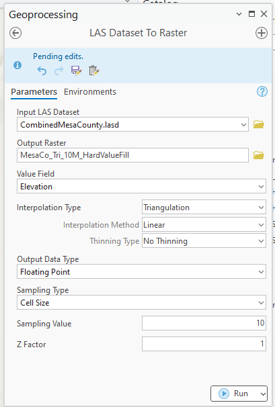Open tool help question mark icon
This screenshot has width=275, height=407.
pos(262,91)
